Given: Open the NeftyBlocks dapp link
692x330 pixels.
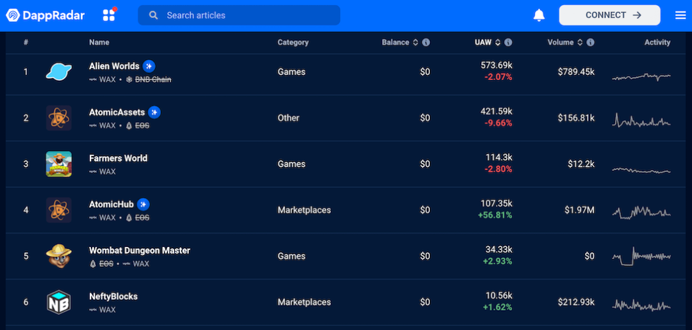Looking at the screenshot, I should [x=113, y=297].
